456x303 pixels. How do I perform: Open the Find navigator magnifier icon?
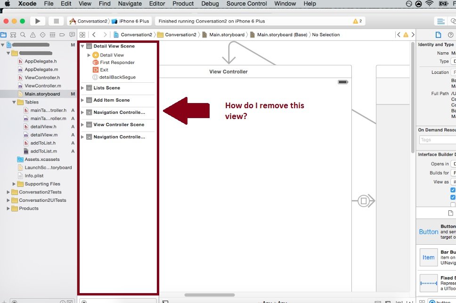[23, 35]
